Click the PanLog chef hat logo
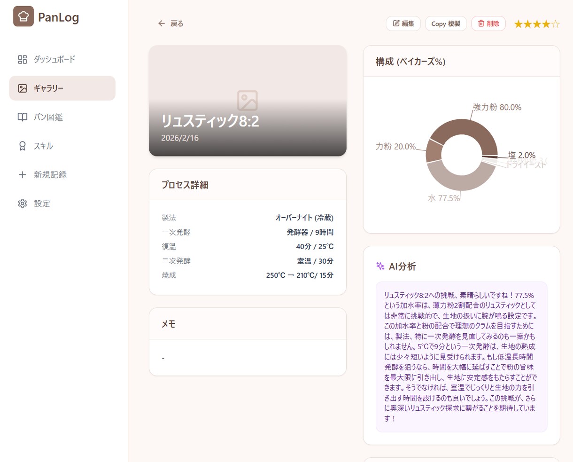This screenshot has height=462, width=573. [23, 16]
